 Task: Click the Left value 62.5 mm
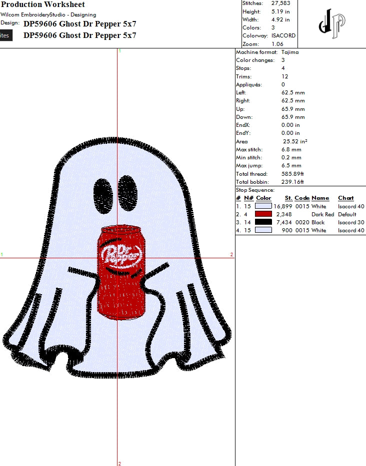[293, 93]
